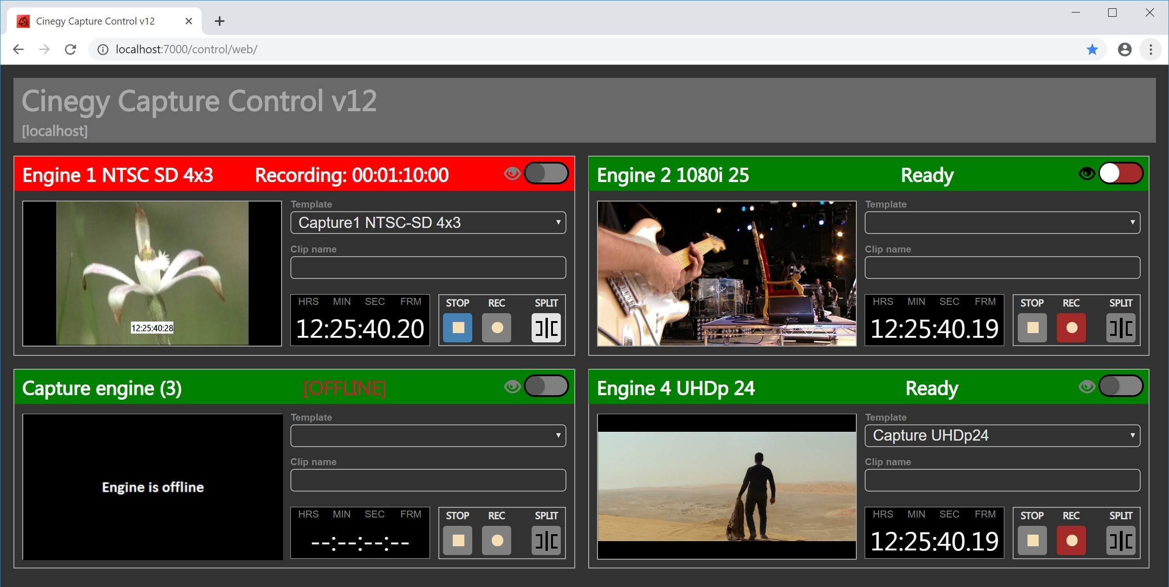The width and height of the screenshot is (1169, 587).
Task: Click the Clip name field for Engine 4
Action: pos(1002,480)
